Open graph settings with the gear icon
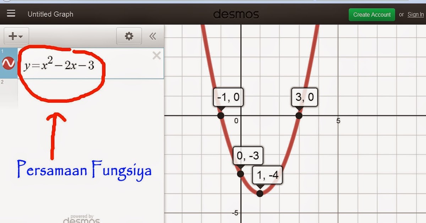Screen dimensions: 426x223 tap(129, 36)
